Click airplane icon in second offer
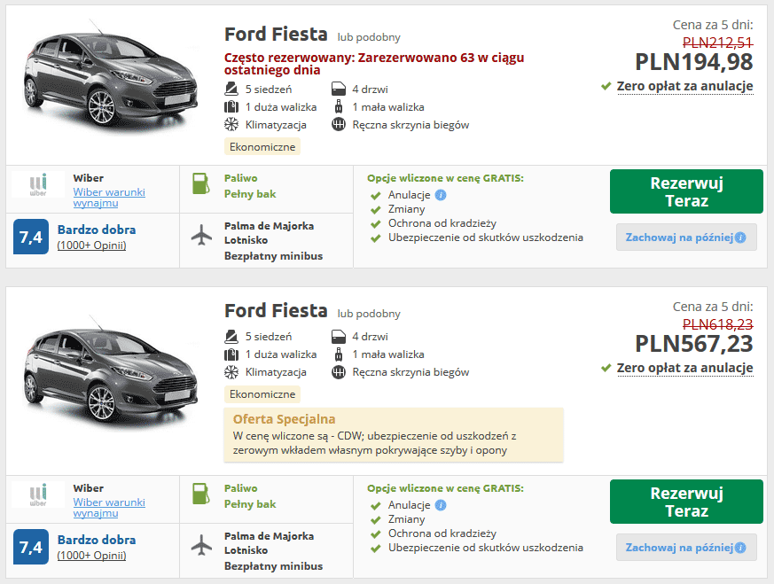774x584 pixels. coord(201,544)
